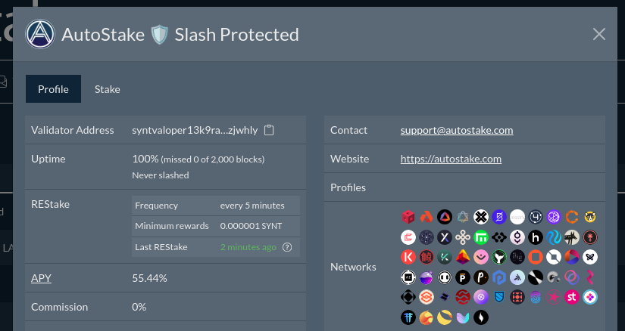Open the black white-flame network icon
This screenshot has height=331, width=625.
481,317
